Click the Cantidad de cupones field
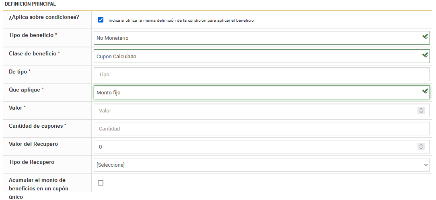The width and height of the screenshot is (436, 200). (261, 129)
